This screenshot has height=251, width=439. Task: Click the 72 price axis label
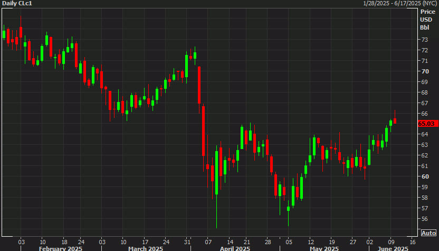pos(425,50)
